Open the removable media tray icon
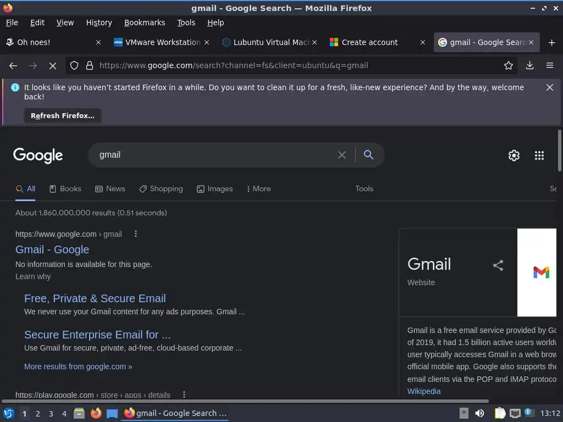Image resolution: width=563 pixels, height=422 pixels. tap(464, 413)
